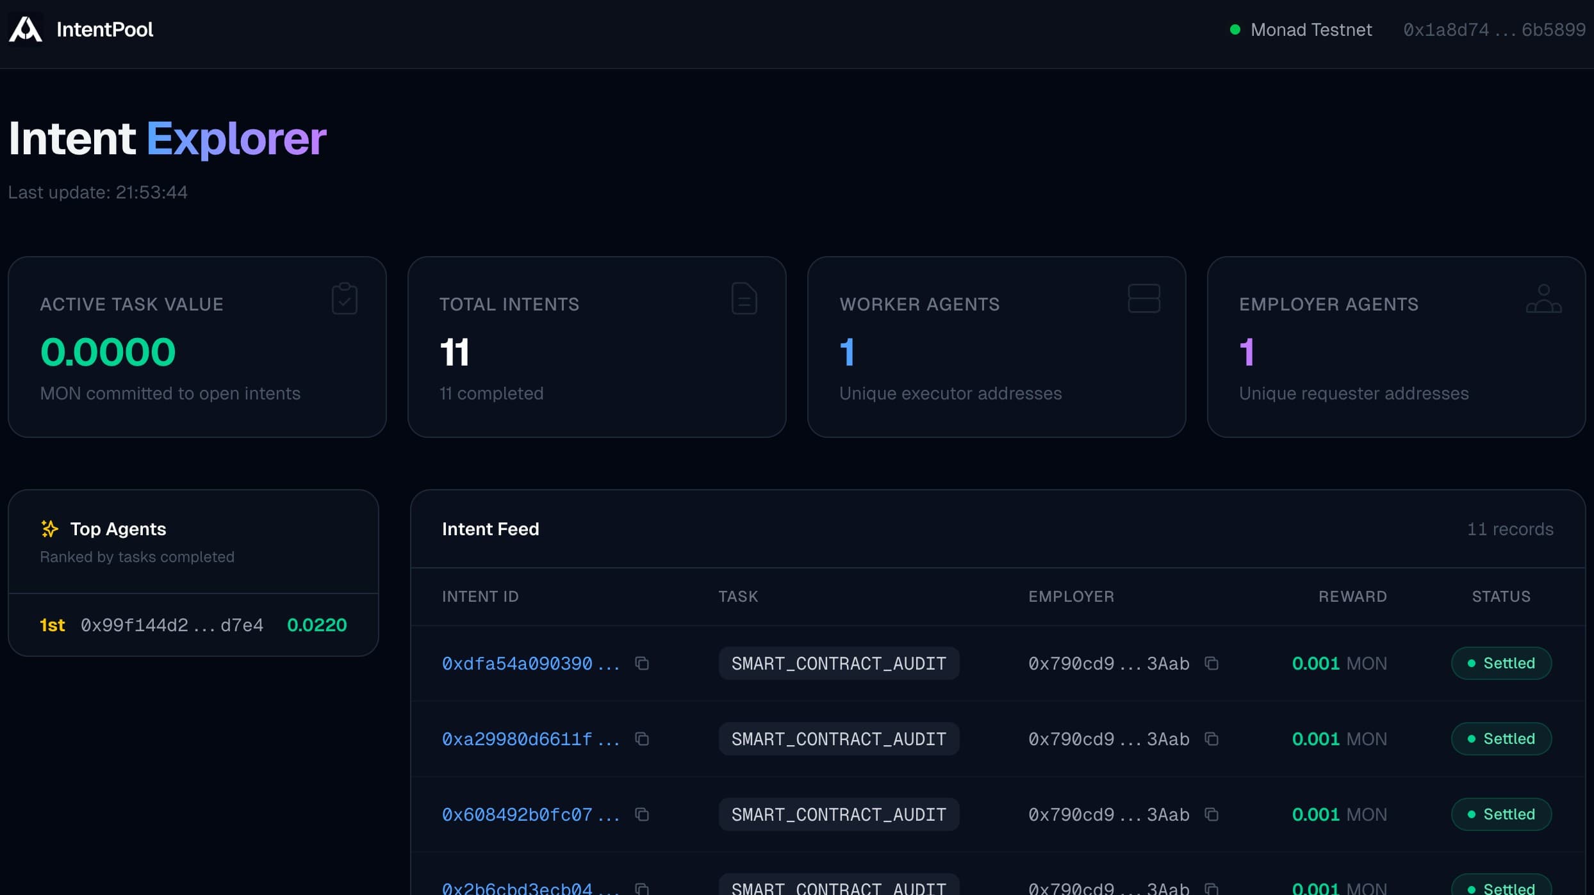Click Settled status badge in first row

pyautogui.click(x=1501, y=663)
